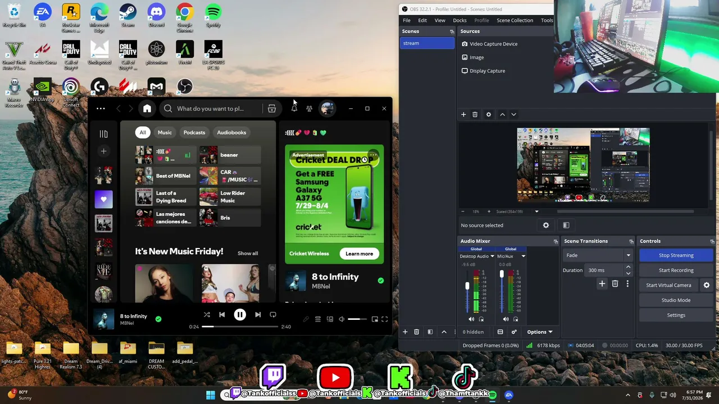Toggle Desktop Audio monitoring headphone icon
This screenshot has width=719, height=404.
click(x=481, y=319)
